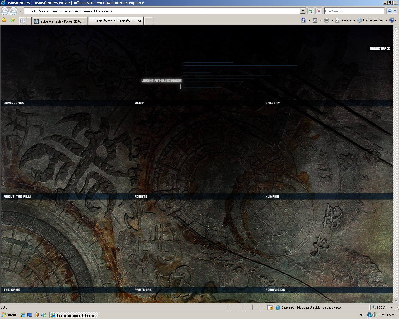
Task: Expand the Print options dropdown arrow
Action: click(x=332, y=21)
